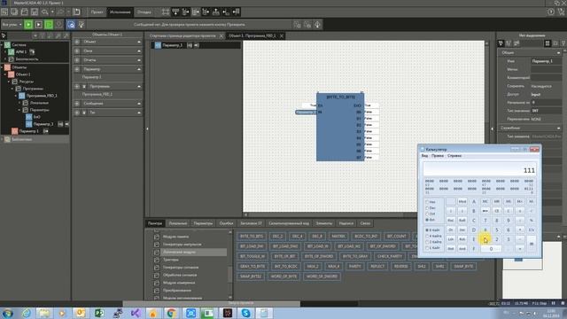Collapse the Параметр section arrow
The image size is (567, 319).
(139, 69)
